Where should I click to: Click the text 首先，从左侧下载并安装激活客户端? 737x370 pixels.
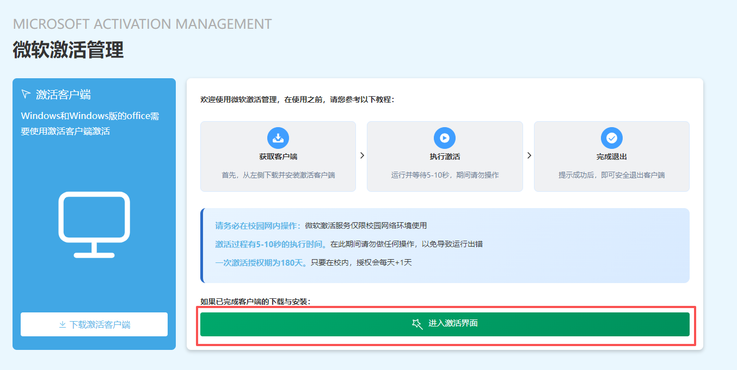coord(278,175)
